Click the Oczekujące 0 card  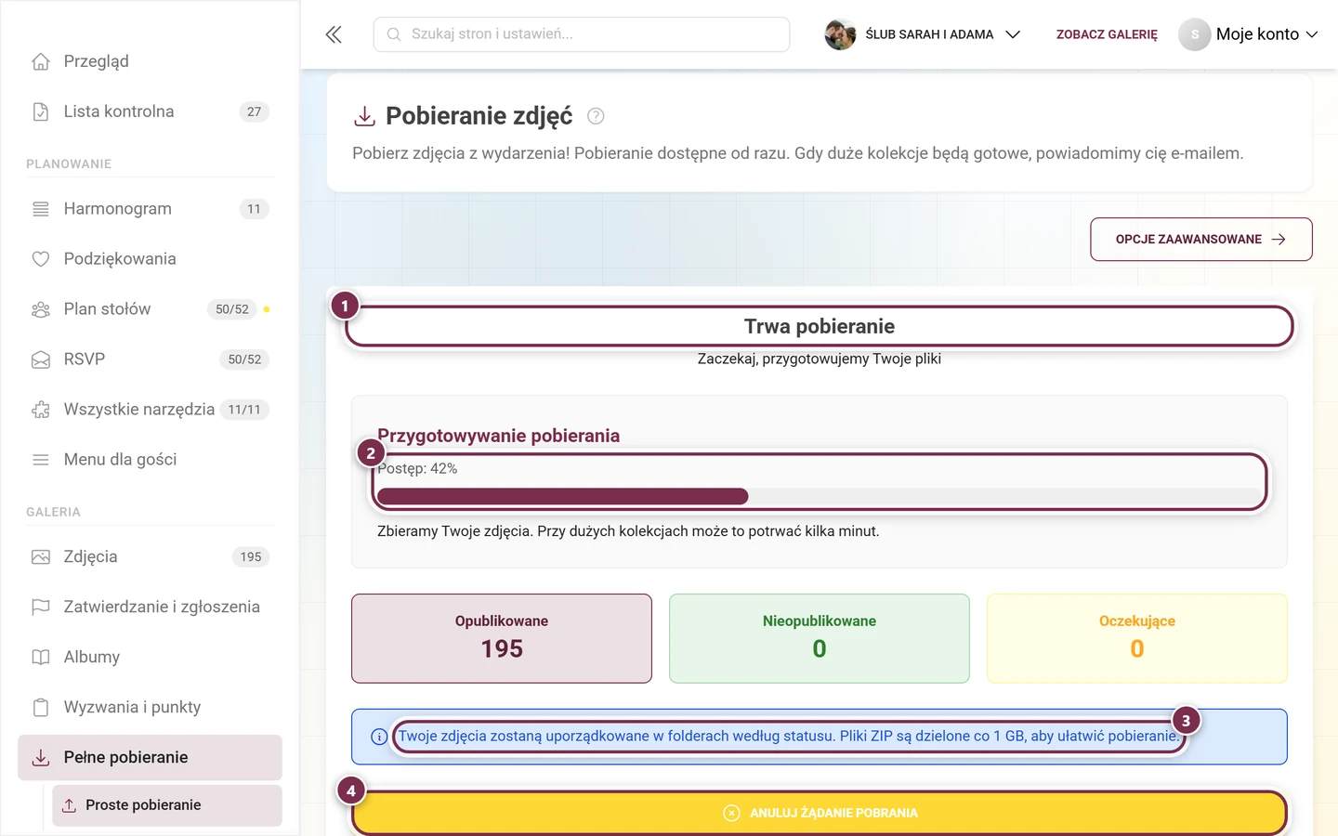tap(1137, 639)
